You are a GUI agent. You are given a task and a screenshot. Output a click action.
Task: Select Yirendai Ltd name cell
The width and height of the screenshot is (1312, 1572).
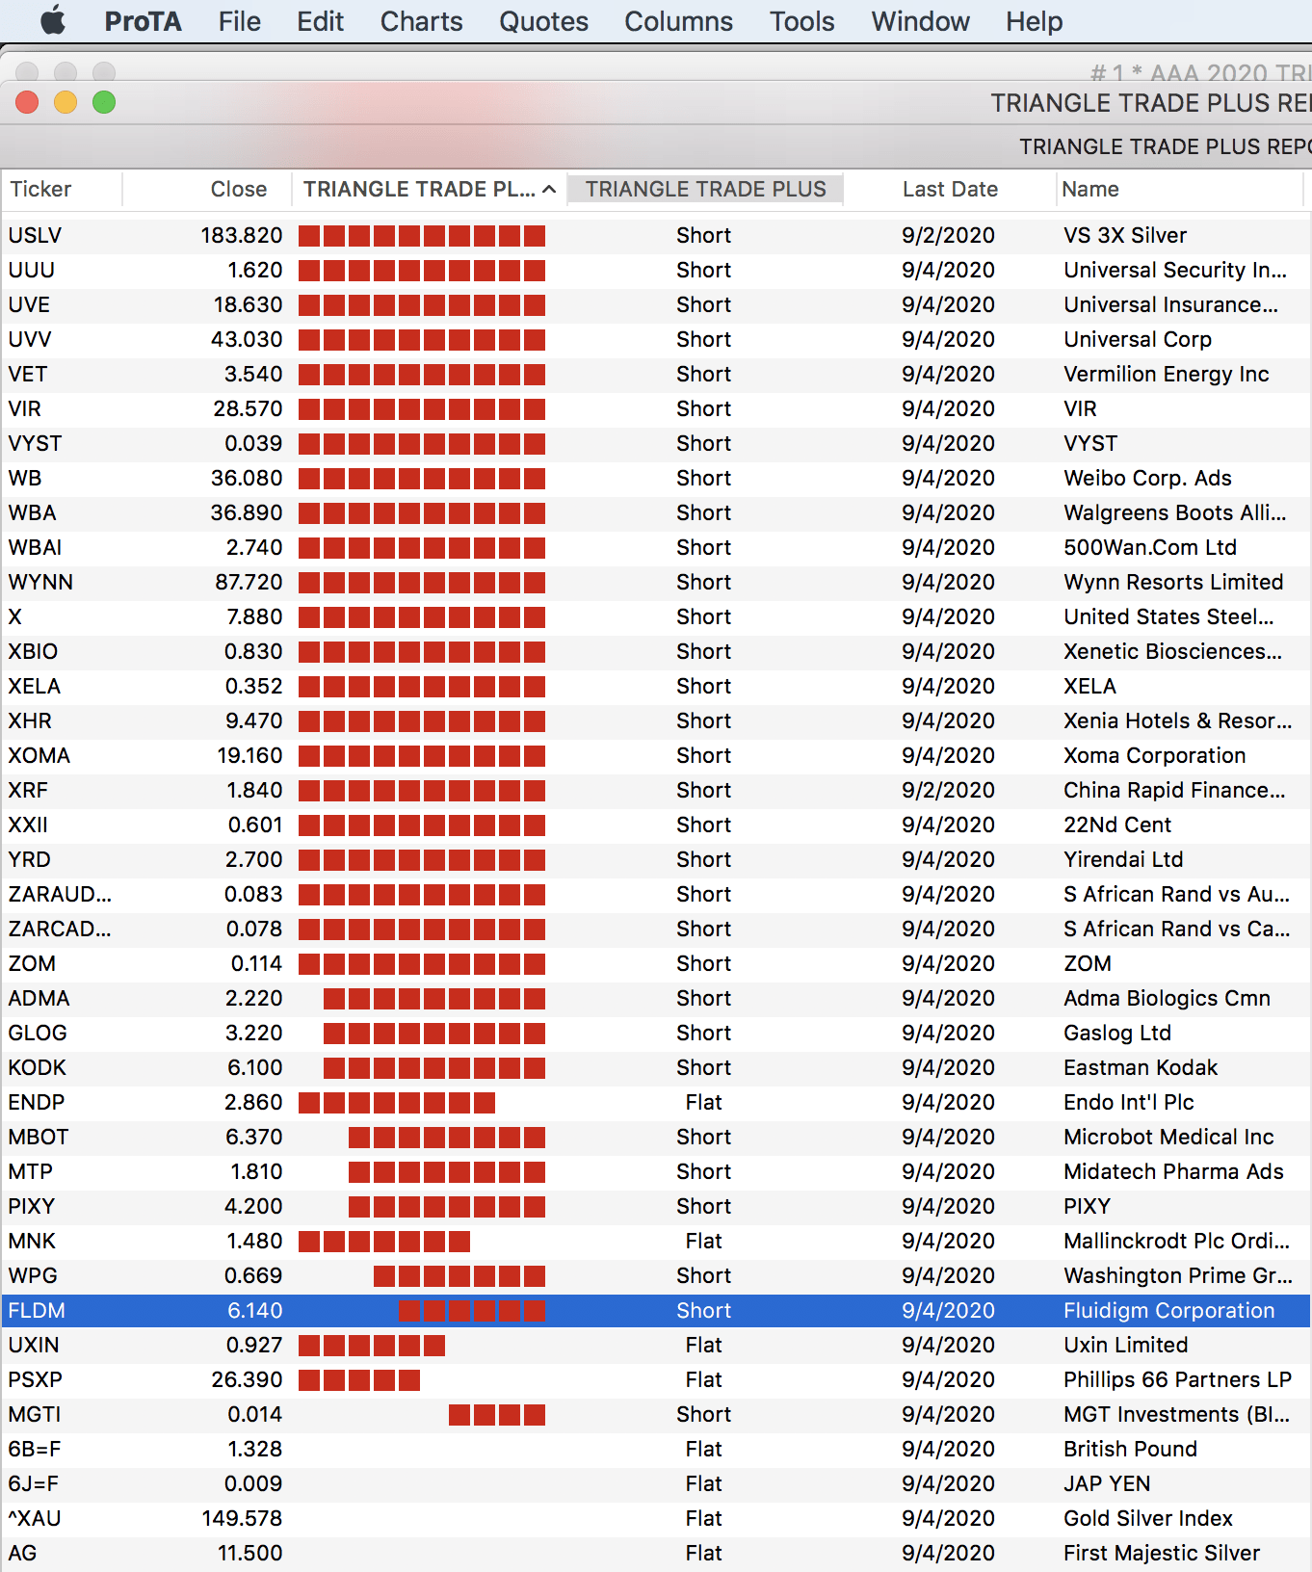tap(1123, 859)
